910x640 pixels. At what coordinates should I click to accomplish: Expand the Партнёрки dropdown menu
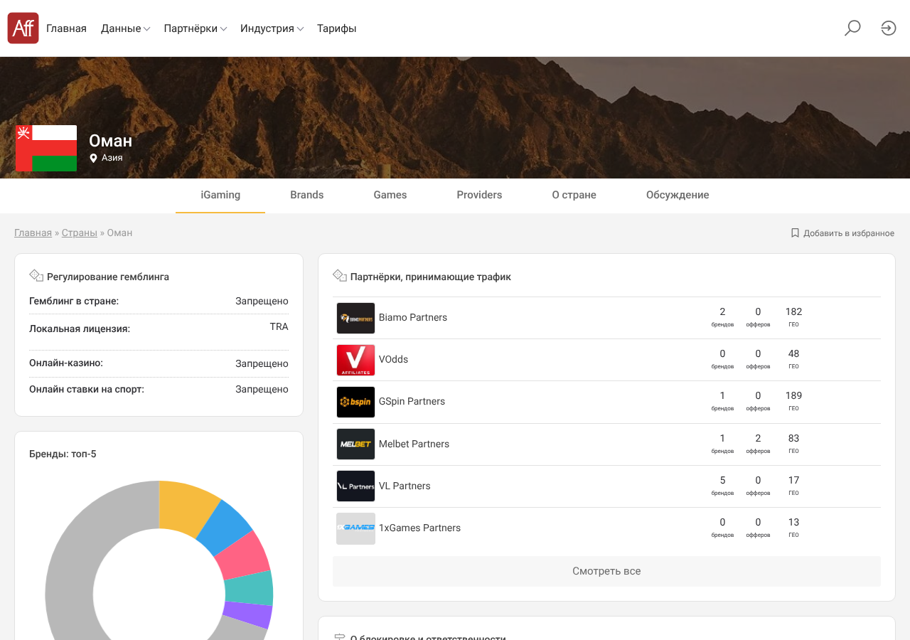196,28
